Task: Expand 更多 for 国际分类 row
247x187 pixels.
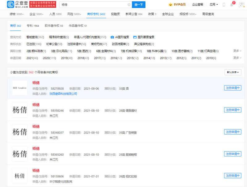Action: (237, 51)
